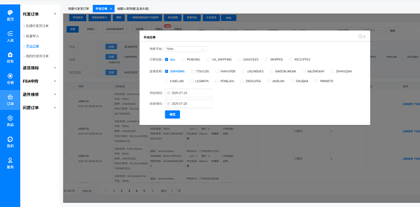The width and height of the screenshot is (420, 207).
Task: Click the 确定 confirm button
Action: tap(172, 114)
